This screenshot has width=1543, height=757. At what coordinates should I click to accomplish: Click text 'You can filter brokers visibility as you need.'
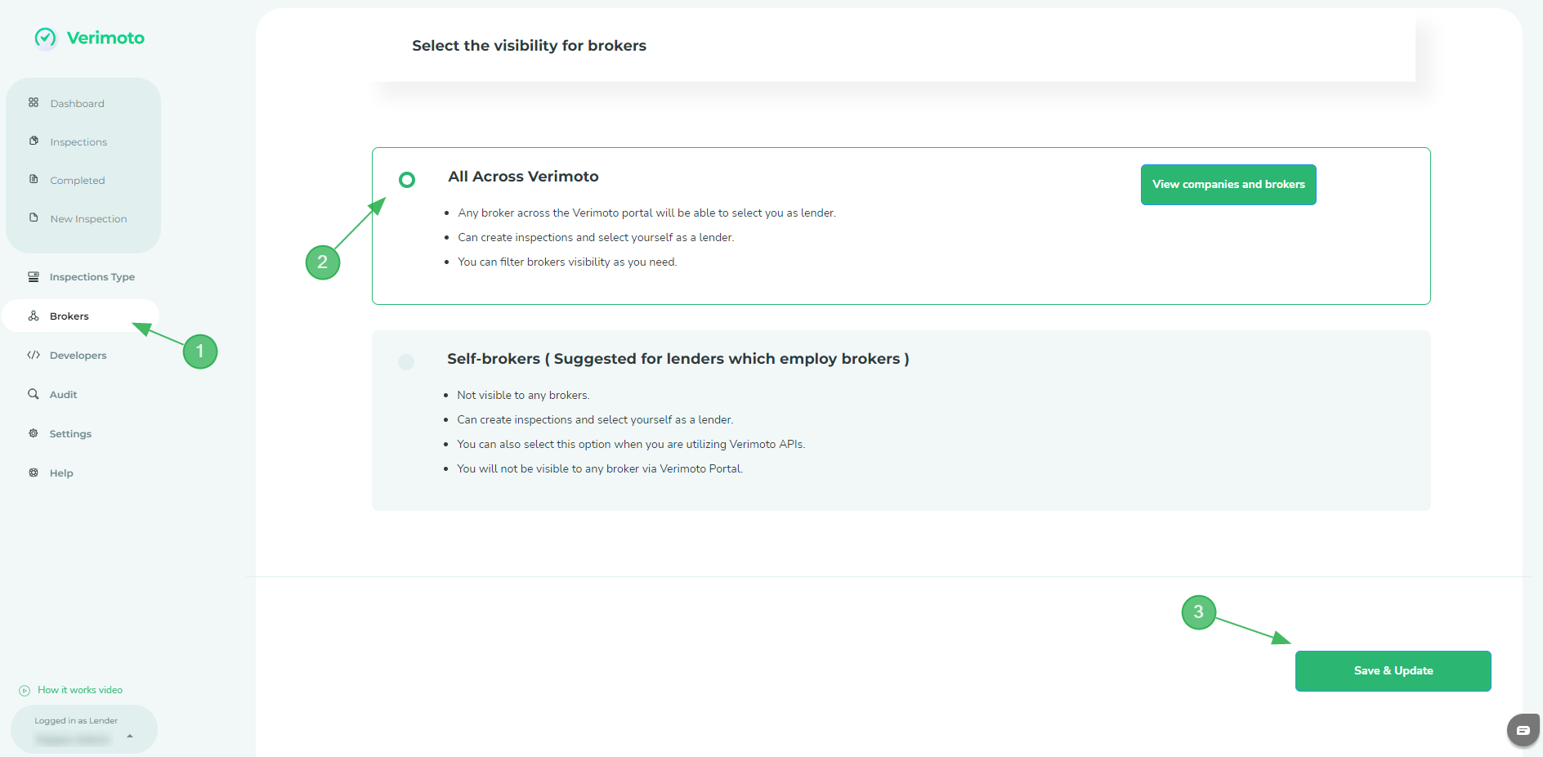click(x=567, y=262)
